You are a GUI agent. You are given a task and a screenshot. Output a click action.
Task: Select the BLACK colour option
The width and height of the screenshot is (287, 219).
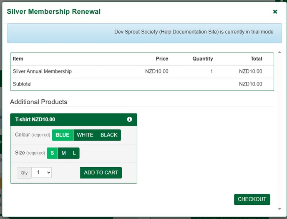tap(109, 135)
